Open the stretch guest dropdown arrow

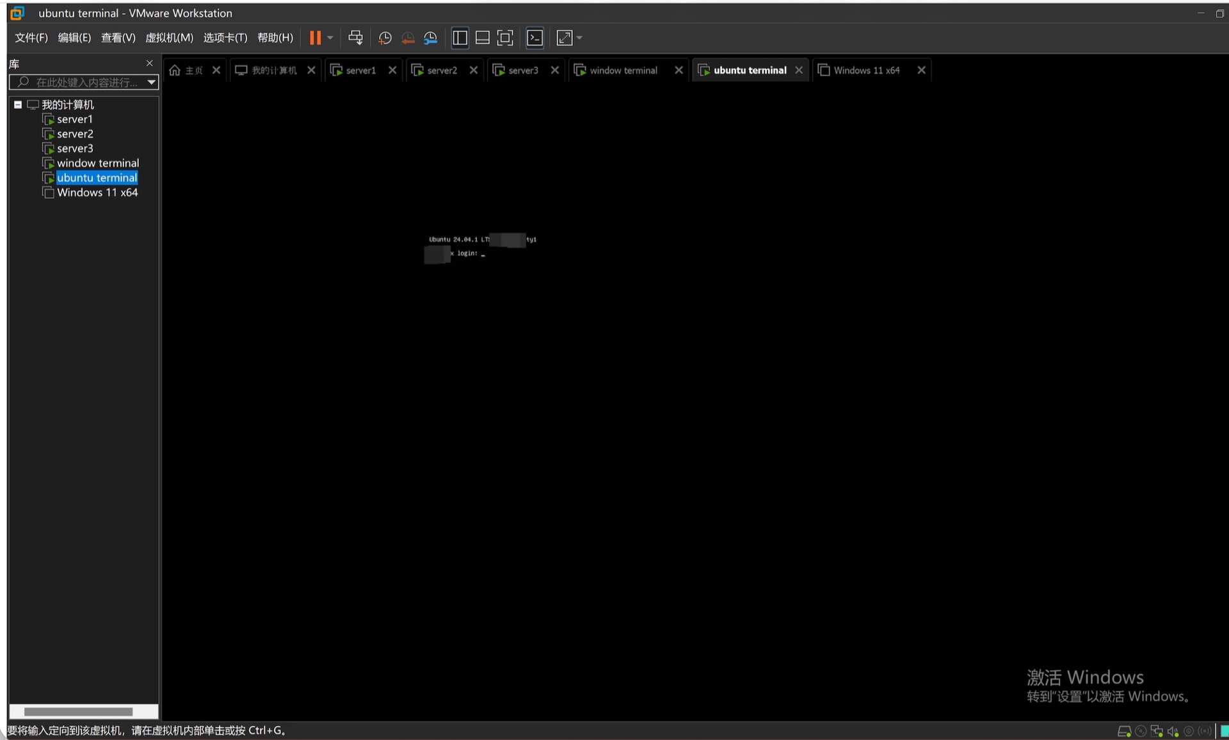tap(579, 38)
